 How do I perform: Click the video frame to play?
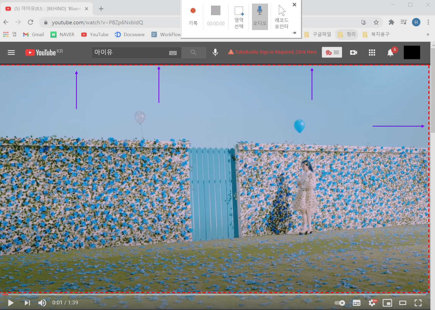point(215,179)
